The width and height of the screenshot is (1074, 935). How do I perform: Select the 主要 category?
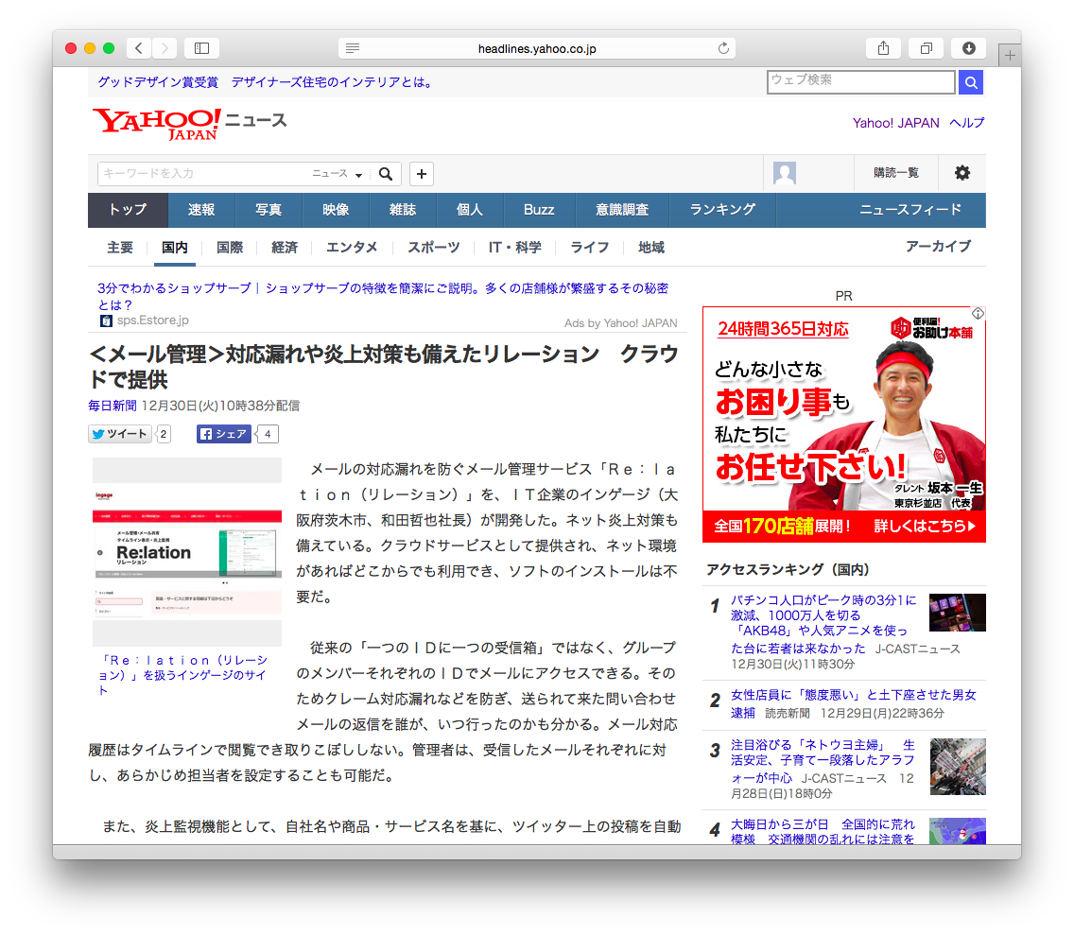pos(120,248)
